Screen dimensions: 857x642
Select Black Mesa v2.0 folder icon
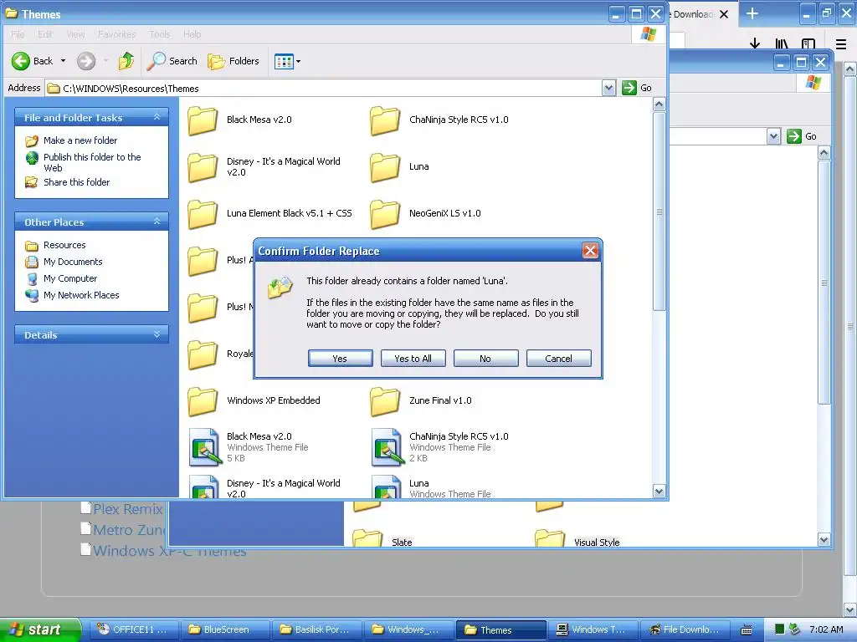coord(203,120)
